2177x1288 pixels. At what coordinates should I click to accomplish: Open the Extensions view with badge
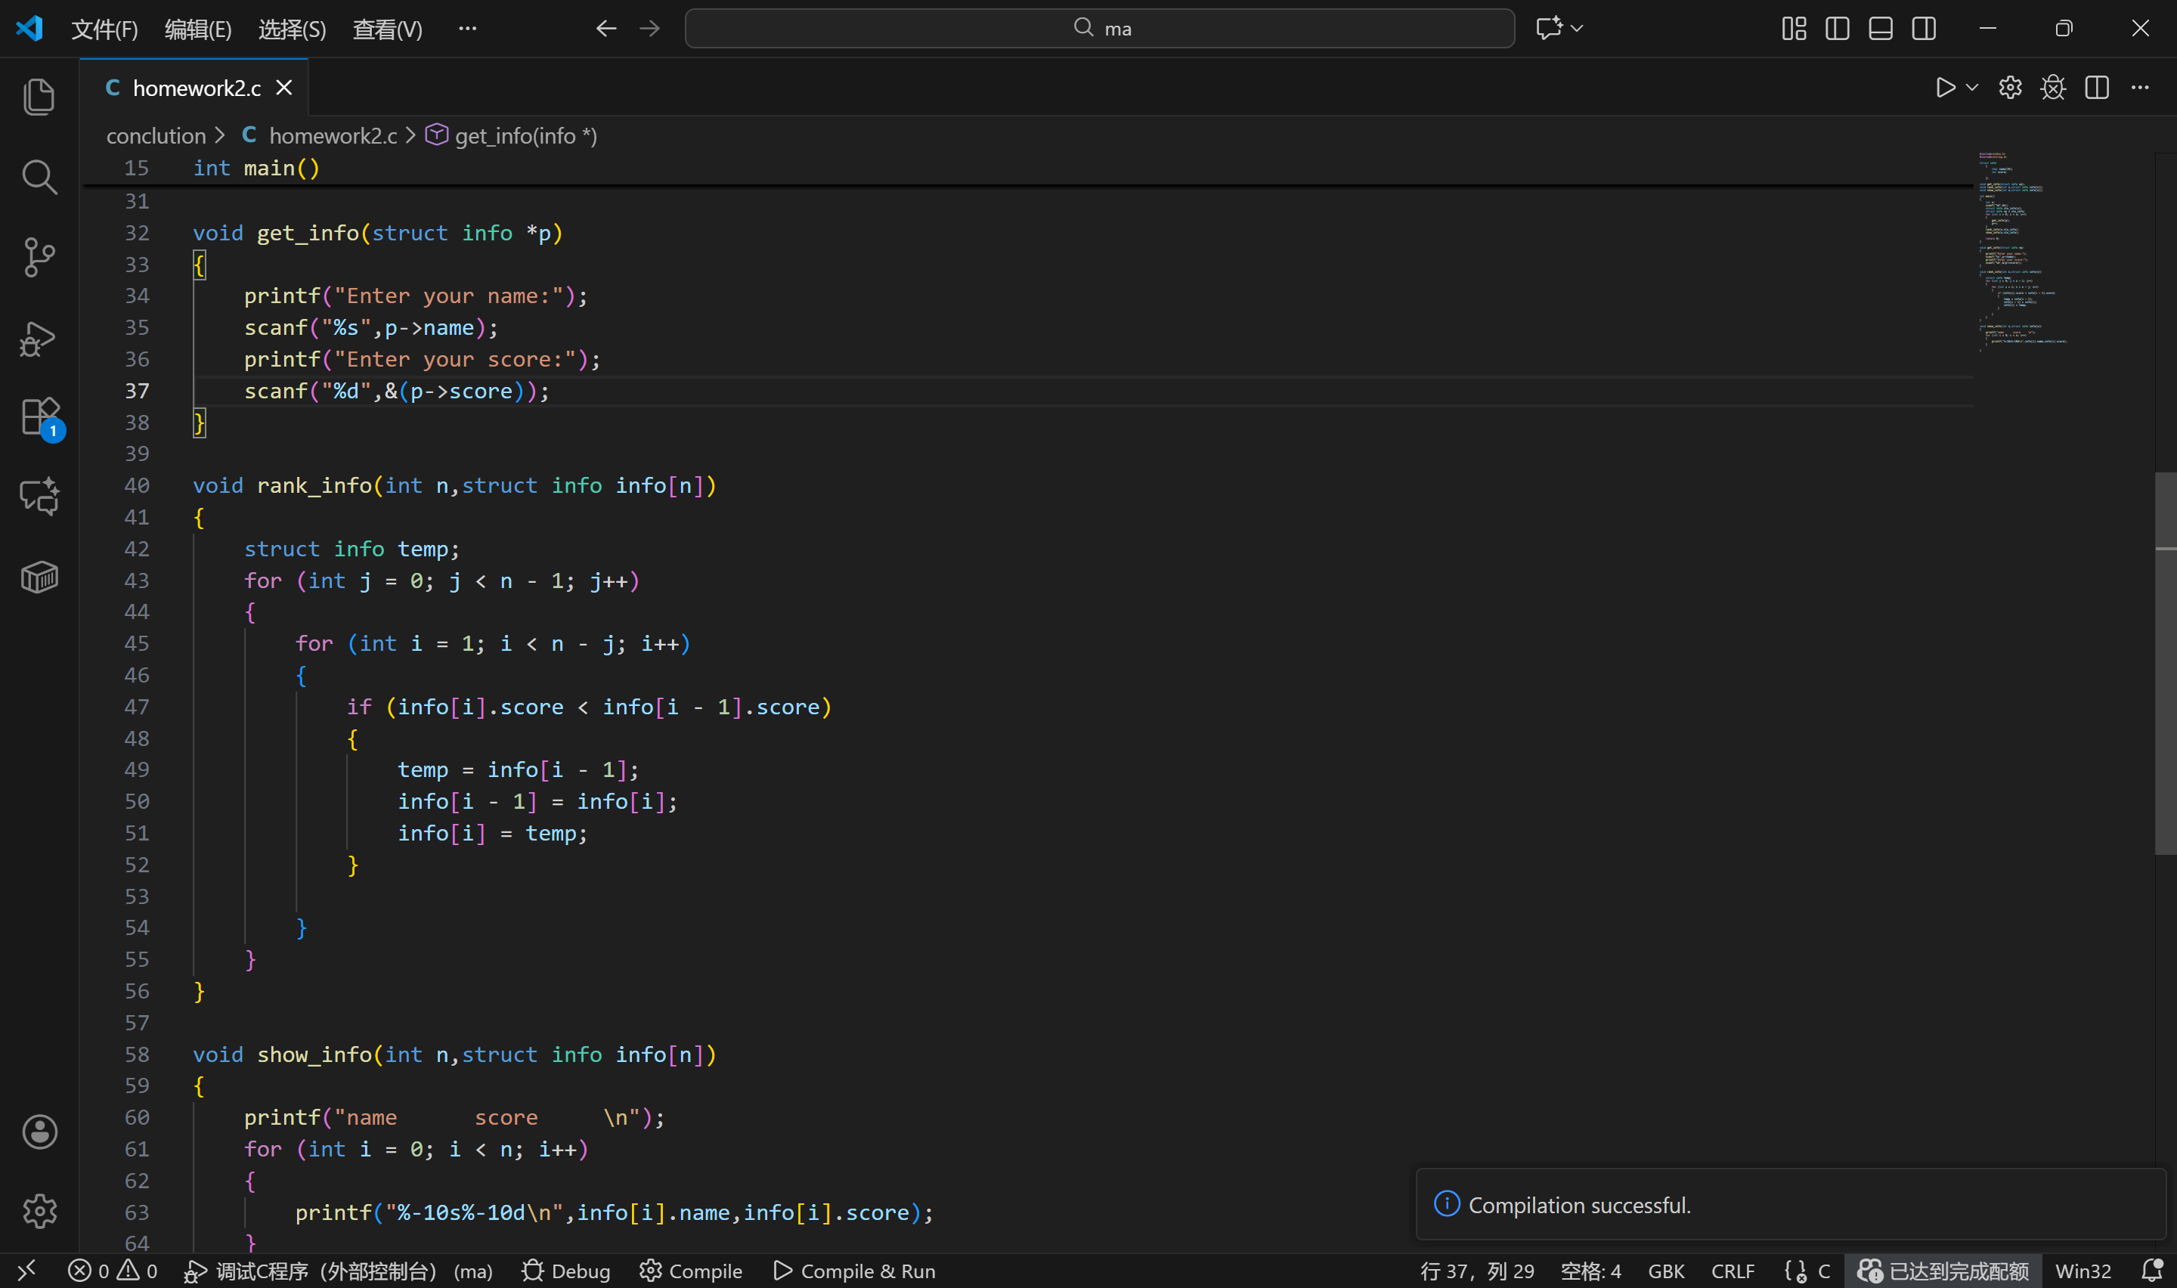tap(39, 417)
